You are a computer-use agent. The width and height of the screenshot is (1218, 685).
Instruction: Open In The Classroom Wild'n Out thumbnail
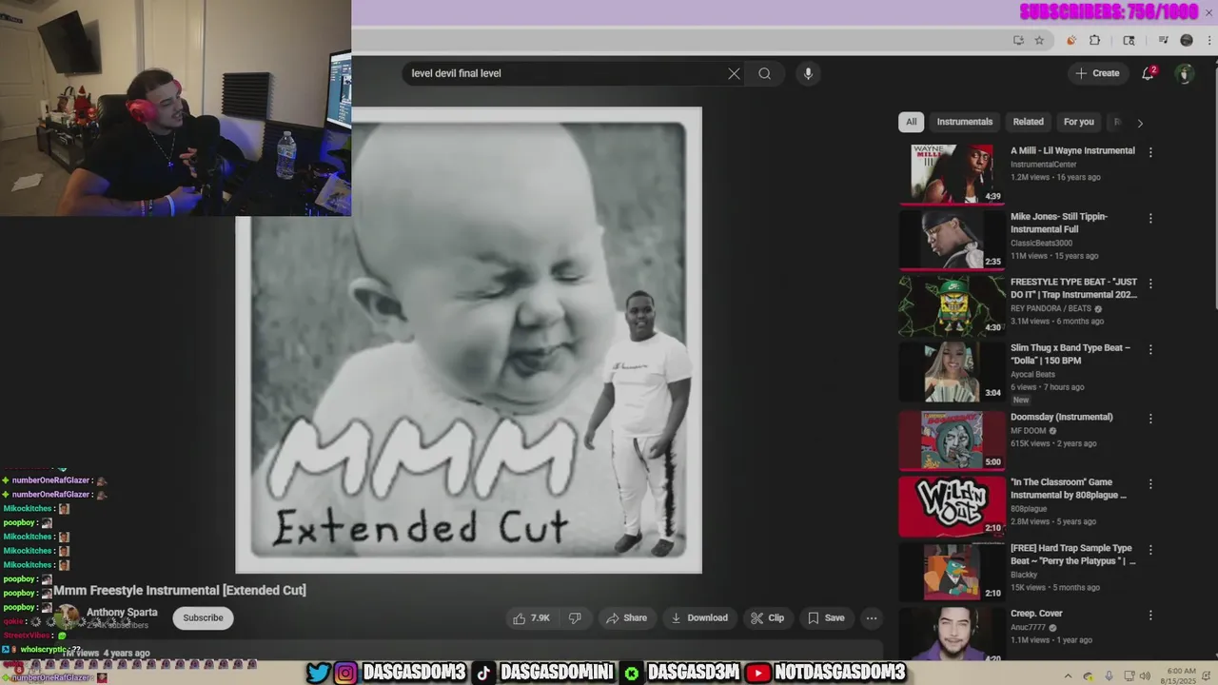[x=952, y=506]
